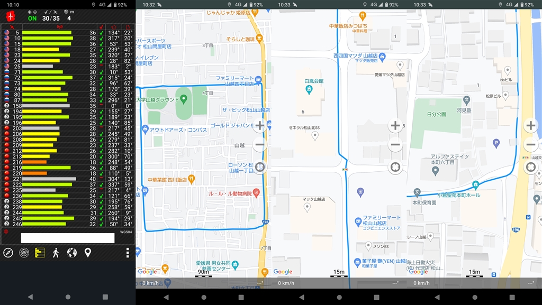This screenshot has height=305, width=542.
Task: Tap the アルファステイツ本町六丁目 location pin
Action: click(x=436, y=171)
